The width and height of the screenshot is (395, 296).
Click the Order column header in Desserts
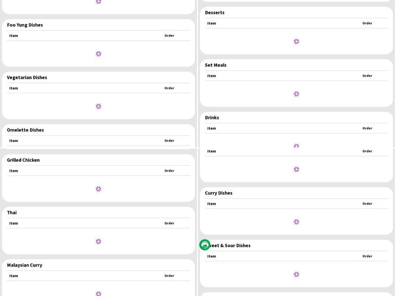pos(367,23)
